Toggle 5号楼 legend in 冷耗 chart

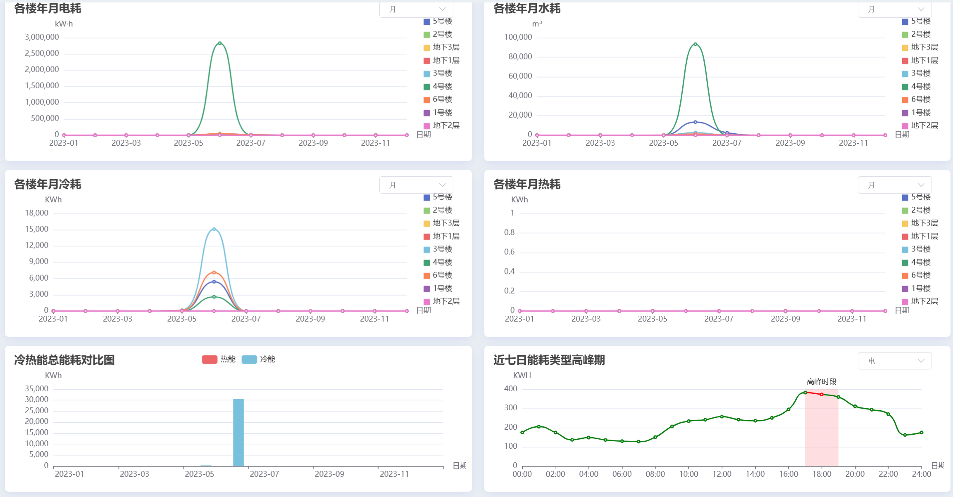438,197
